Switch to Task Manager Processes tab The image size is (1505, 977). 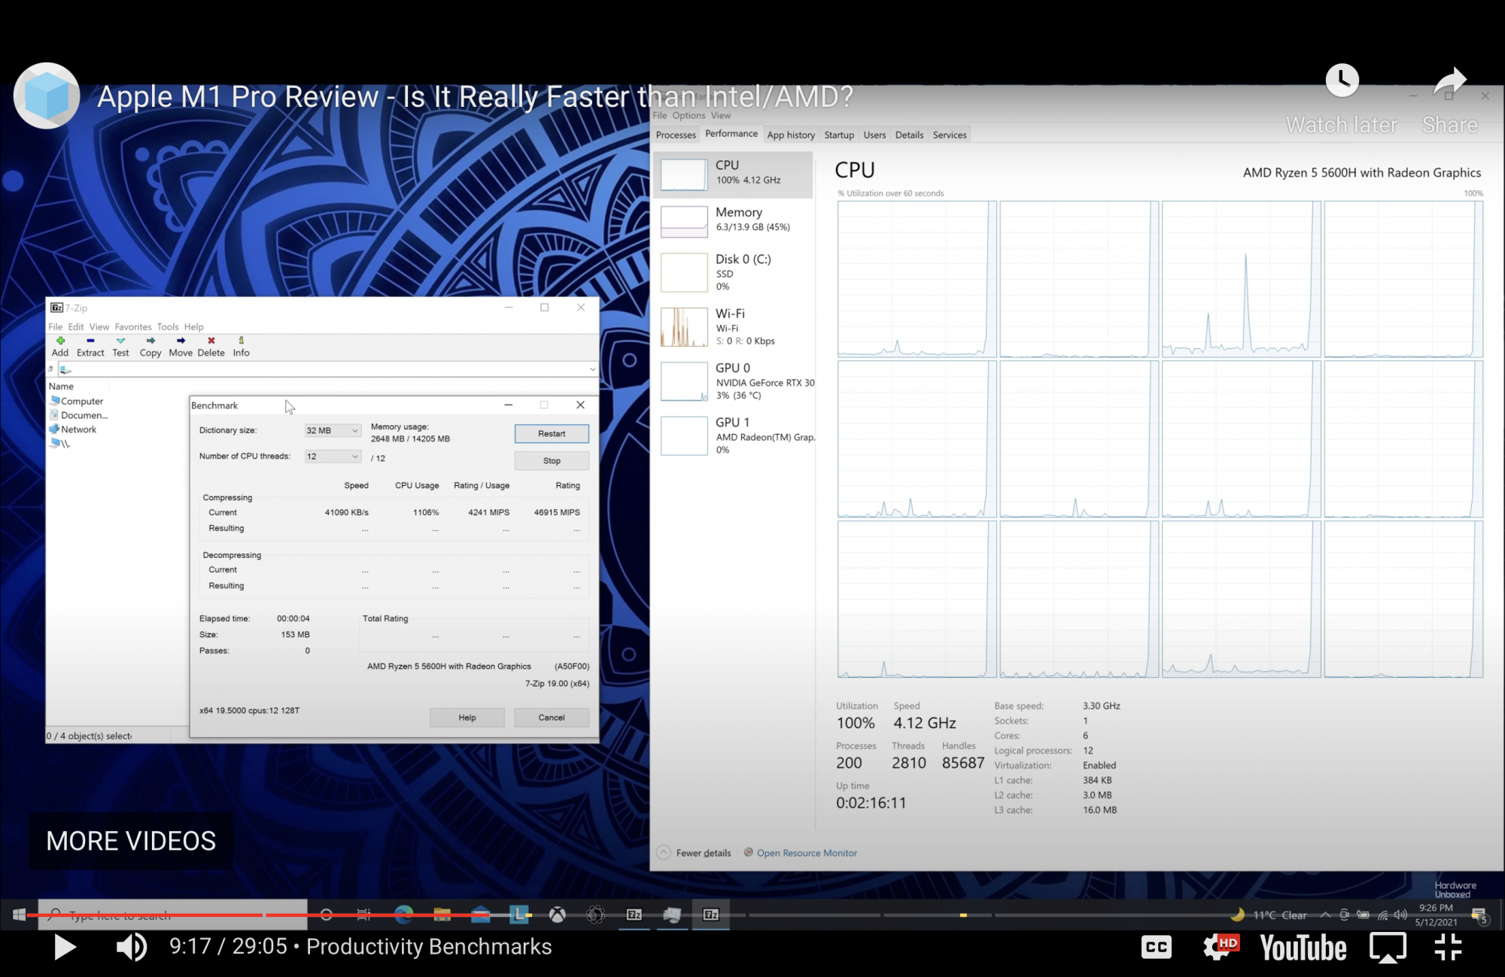tap(676, 135)
